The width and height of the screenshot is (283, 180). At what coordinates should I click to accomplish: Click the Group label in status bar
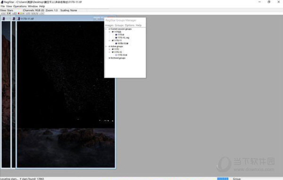[237, 179]
